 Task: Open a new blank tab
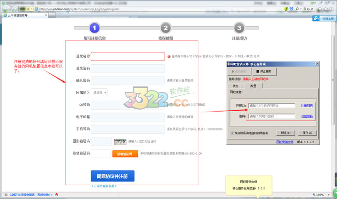tap(52, 15)
